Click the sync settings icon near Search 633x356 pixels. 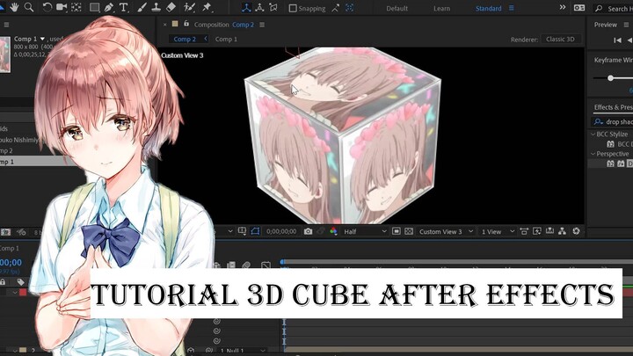pyautogui.click(x=579, y=8)
